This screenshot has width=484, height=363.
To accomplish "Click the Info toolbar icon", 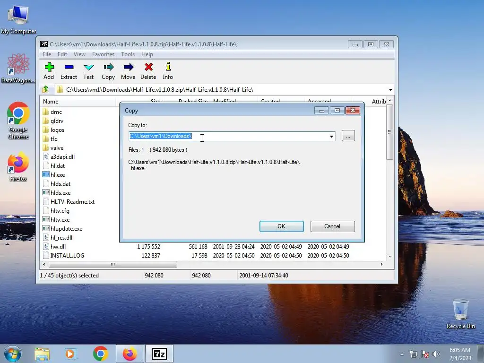I will [x=168, y=71].
